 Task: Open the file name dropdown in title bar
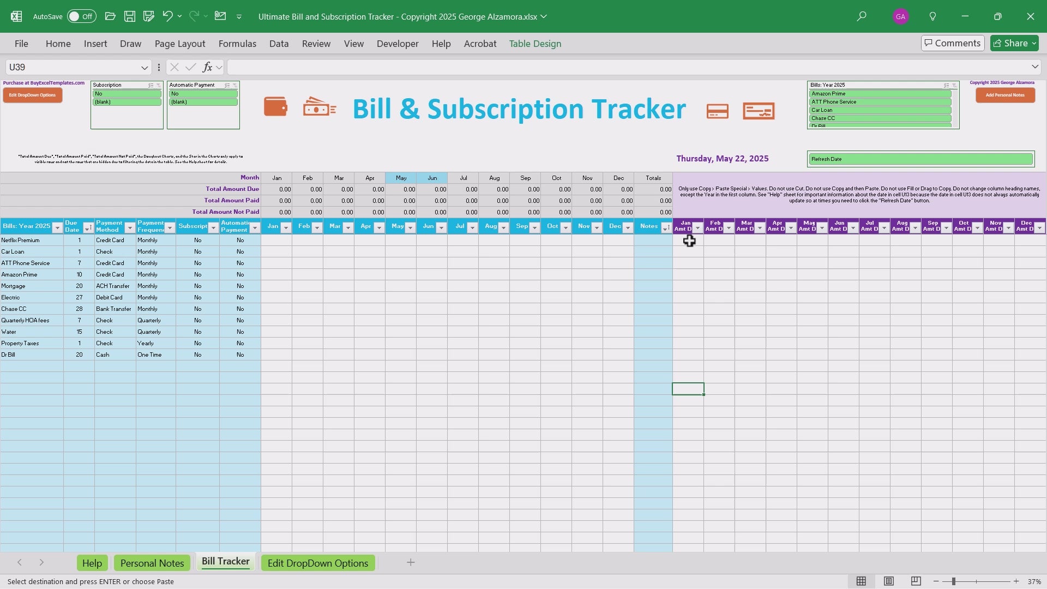(544, 16)
